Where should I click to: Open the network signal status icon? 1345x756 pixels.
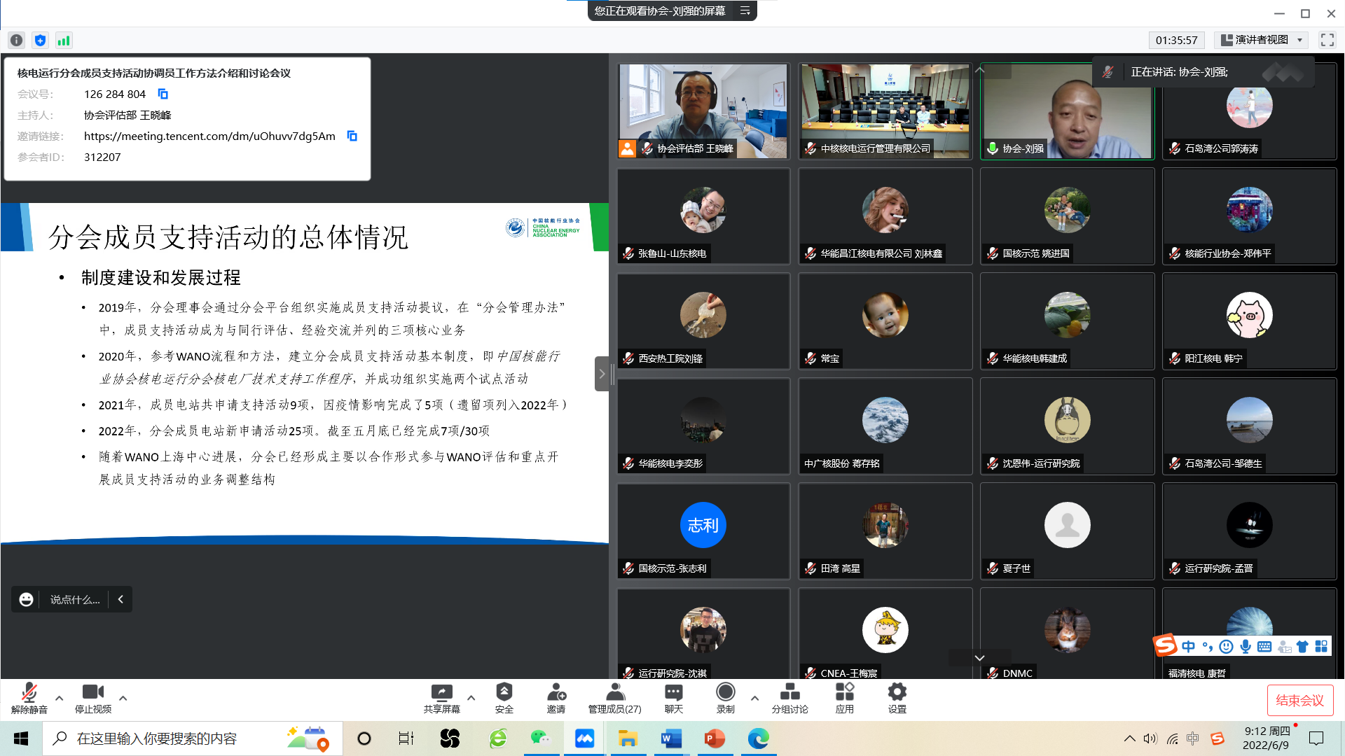point(64,41)
